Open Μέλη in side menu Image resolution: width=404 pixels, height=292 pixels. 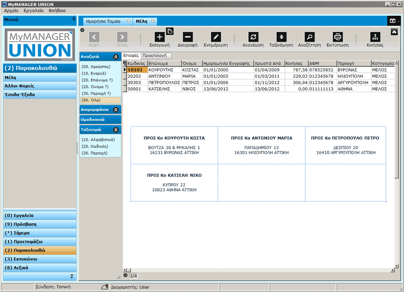tap(40, 77)
